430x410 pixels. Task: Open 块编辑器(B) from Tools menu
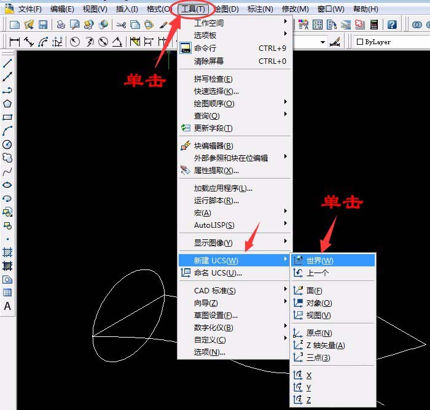click(x=235, y=146)
